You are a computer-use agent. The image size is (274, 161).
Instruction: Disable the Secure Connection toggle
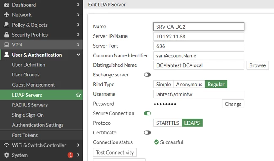(x=147, y=113)
